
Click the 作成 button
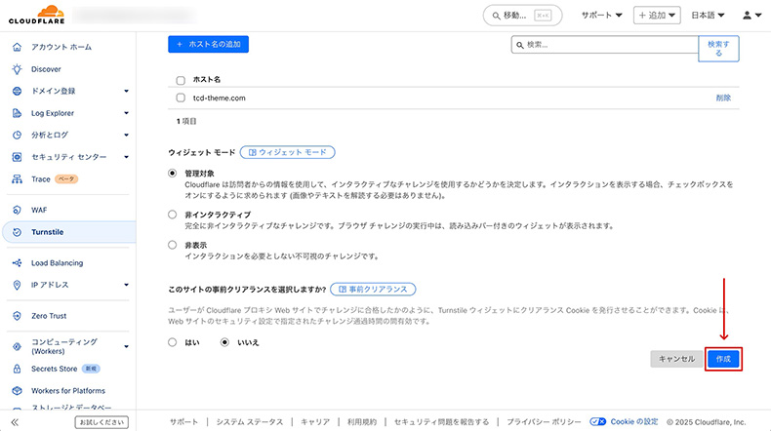pos(723,359)
